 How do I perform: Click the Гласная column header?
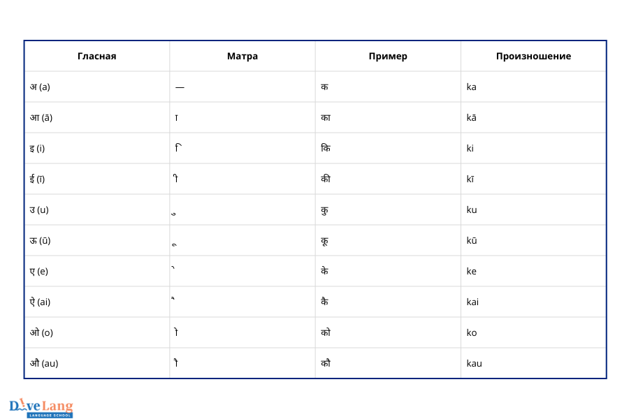point(97,56)
